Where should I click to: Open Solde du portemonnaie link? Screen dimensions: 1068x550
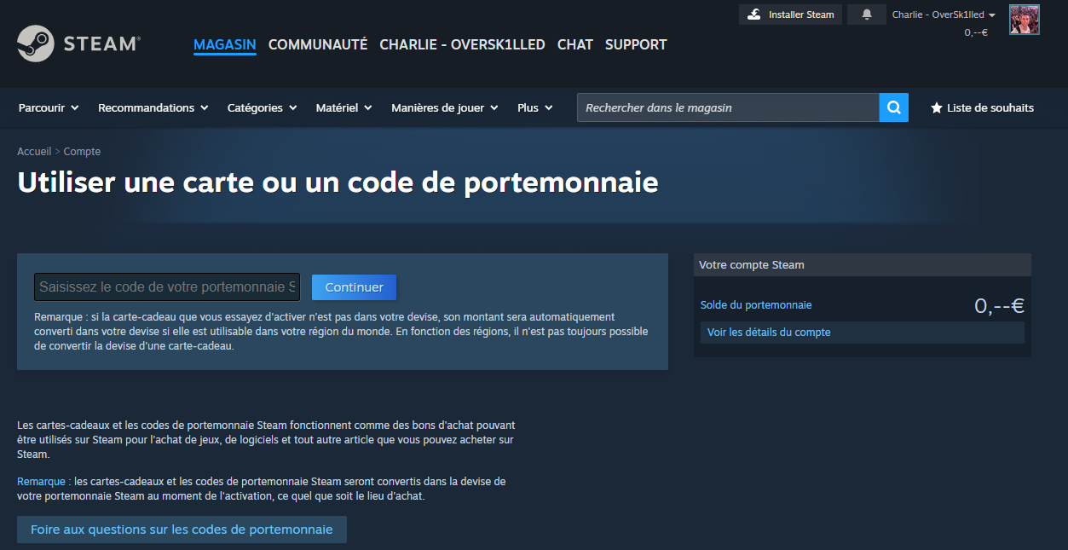click(x=756, y=304)
